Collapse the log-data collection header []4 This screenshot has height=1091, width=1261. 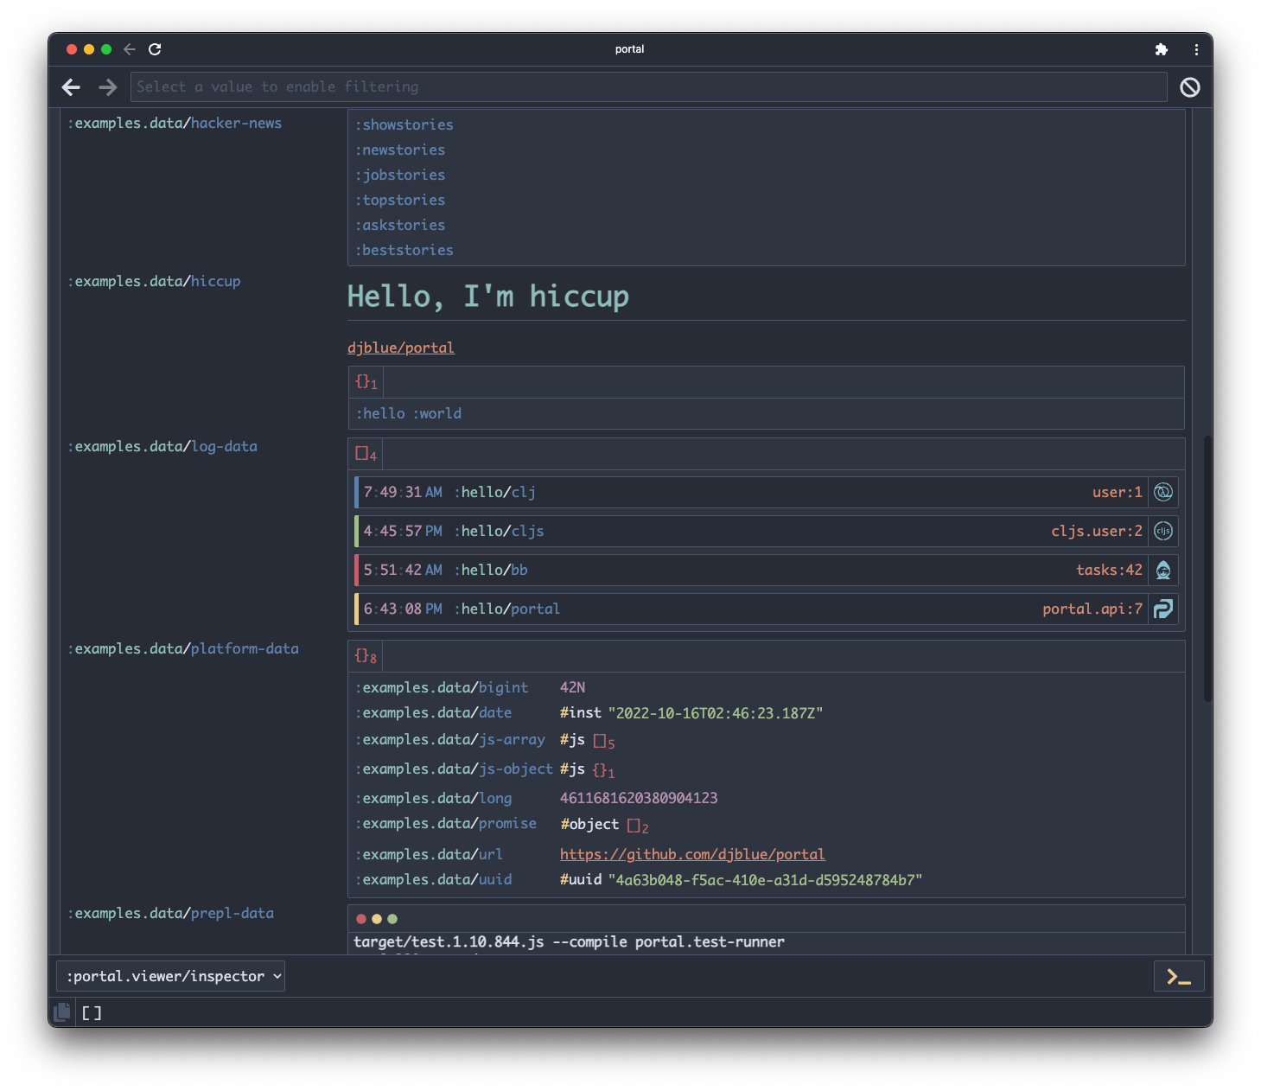coord(365,453)
